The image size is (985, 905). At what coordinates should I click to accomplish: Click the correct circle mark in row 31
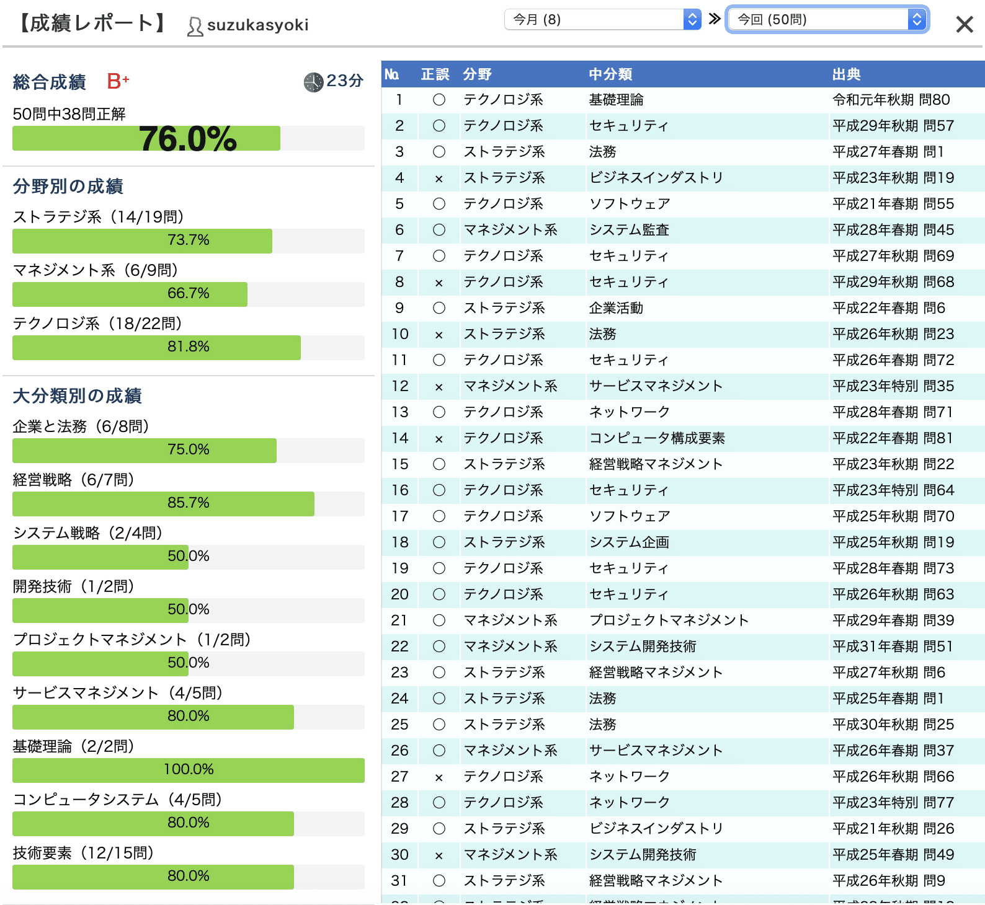point(439,881)
